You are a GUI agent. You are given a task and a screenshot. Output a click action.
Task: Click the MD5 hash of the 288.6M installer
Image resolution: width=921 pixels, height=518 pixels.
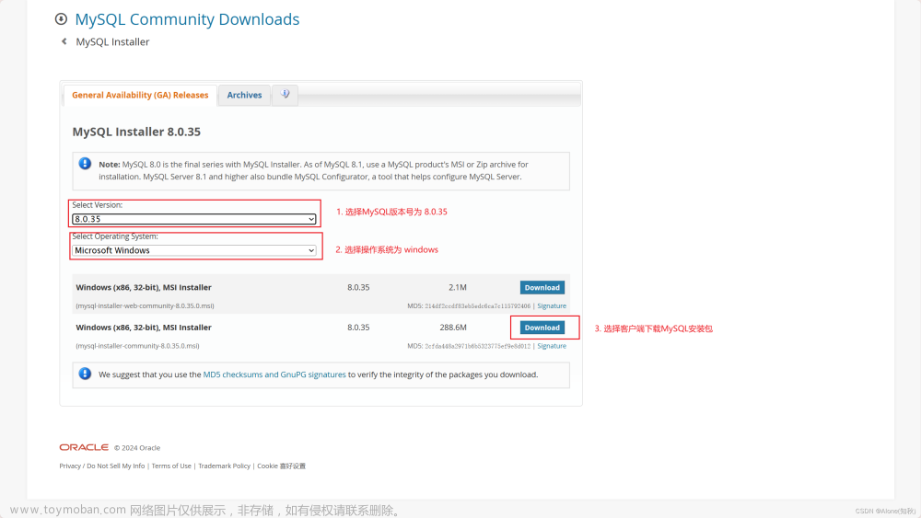477,346
